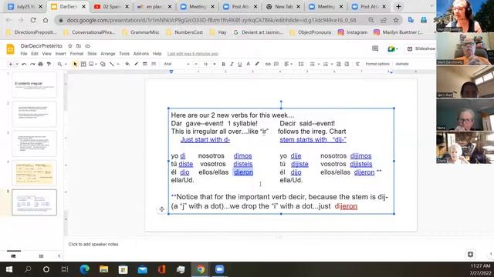Click the Insert image icon
The height and width of the screenshot is (277, 494).
coord(91,64)
